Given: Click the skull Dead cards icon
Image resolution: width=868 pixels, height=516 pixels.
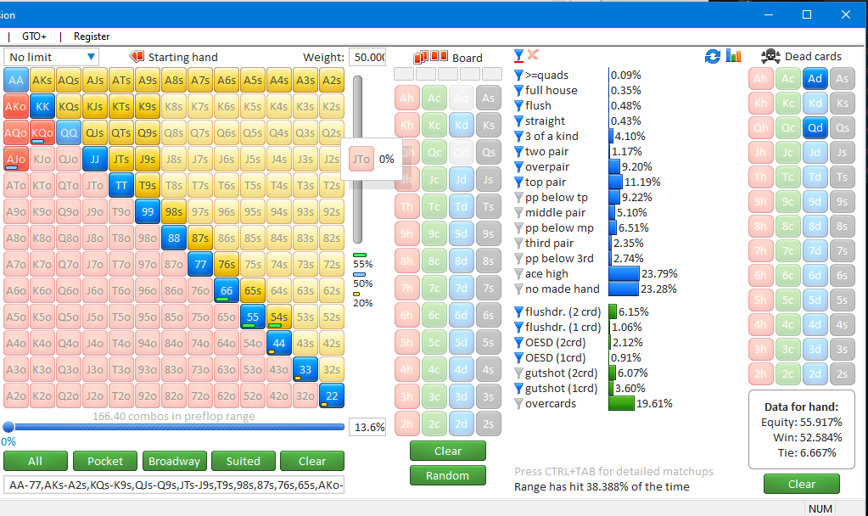Looking at the screenshot, I should (x=770, y=56).
